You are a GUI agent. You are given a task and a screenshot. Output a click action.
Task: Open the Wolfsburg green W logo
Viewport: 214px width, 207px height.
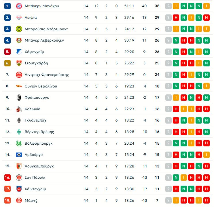(x=19, y=143)
